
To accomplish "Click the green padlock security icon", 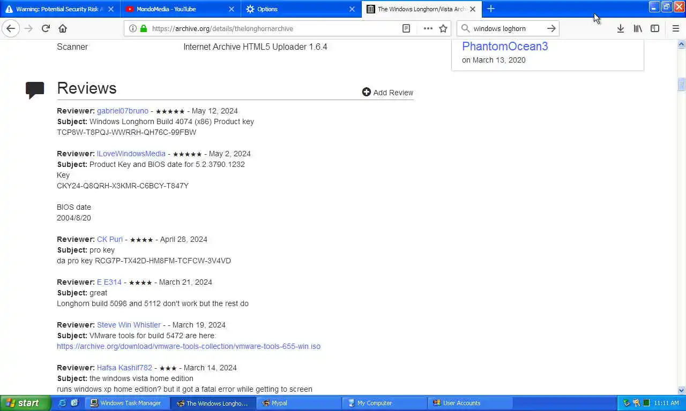I will coord(143,28).
